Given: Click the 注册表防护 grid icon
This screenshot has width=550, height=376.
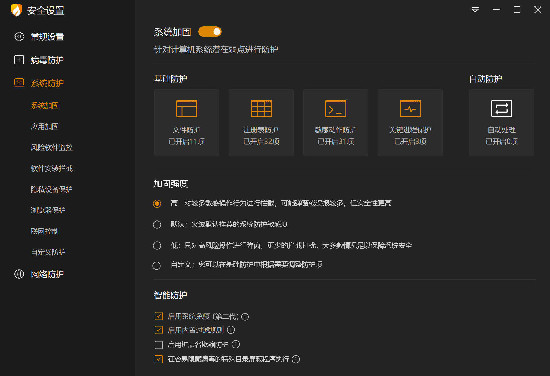Looking at the screenshot, I should click(x=261, y=109).
